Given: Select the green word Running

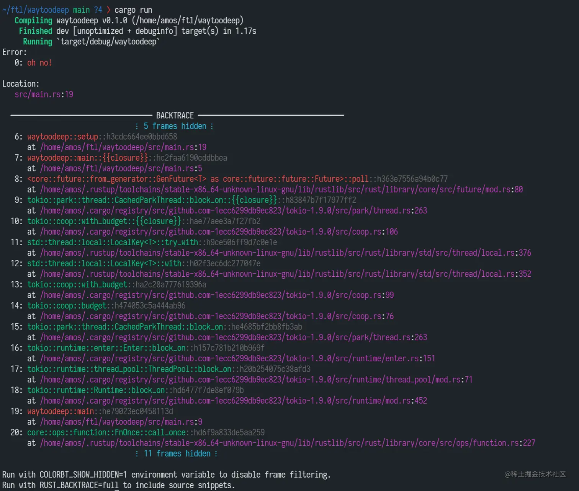Looking at the screenshot, I should point(38,42).
